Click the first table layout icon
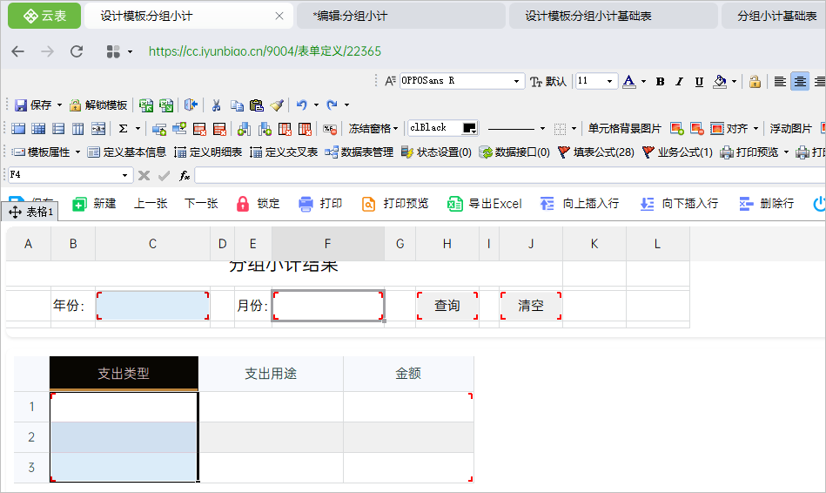The image size is (826, 493). pos(18,129)
